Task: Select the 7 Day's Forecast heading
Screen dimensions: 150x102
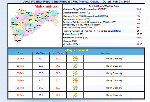Action: pos(76,50)
